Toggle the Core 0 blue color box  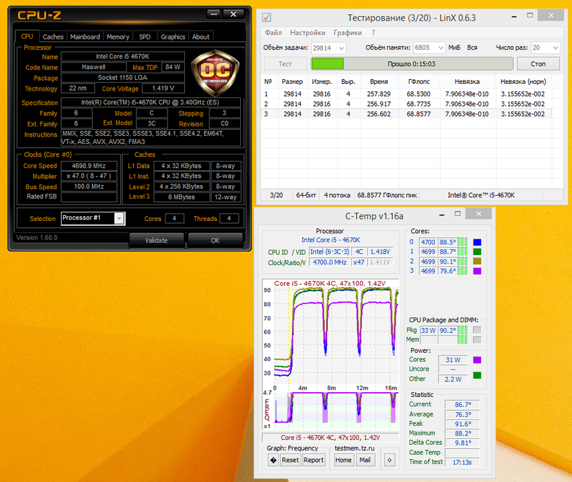[x=477, y=242]
